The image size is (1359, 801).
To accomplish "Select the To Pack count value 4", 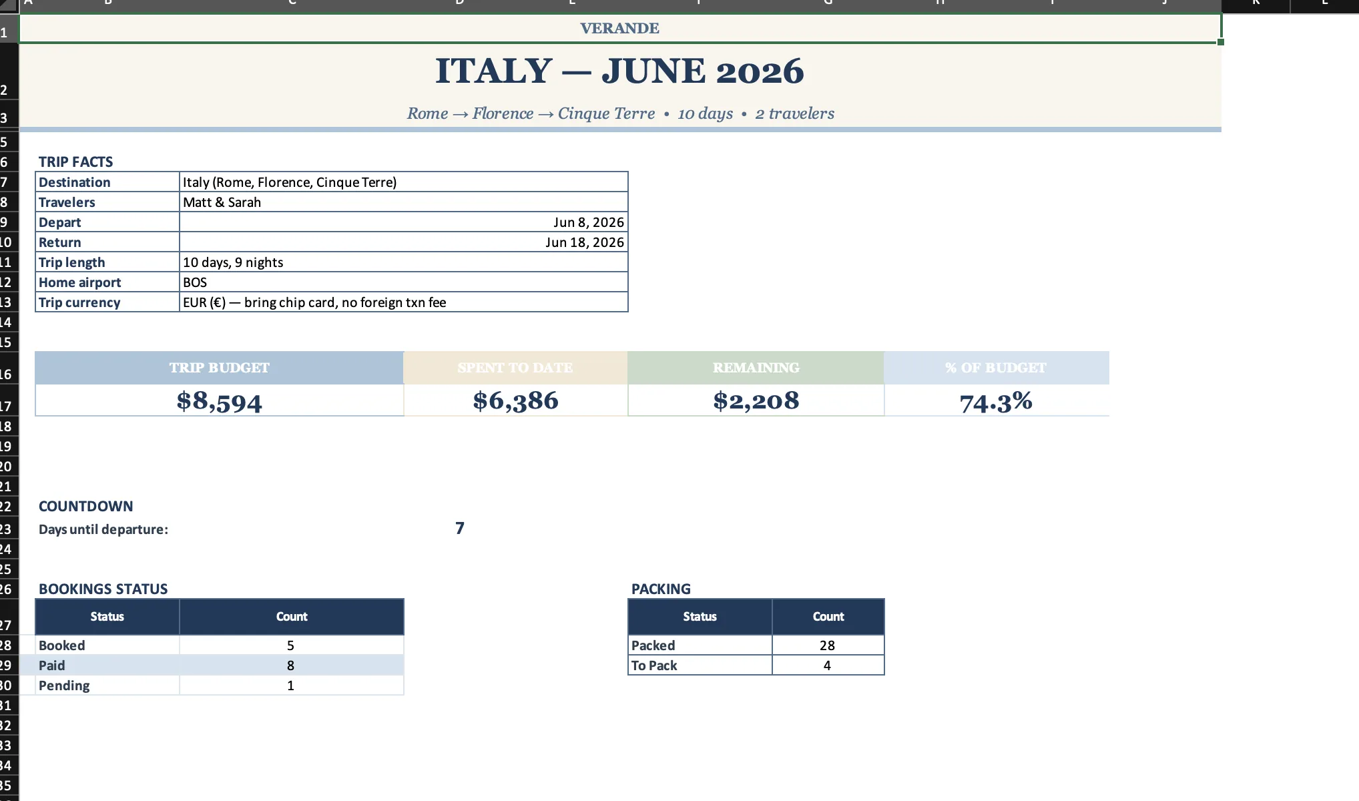I will [828, 665].
